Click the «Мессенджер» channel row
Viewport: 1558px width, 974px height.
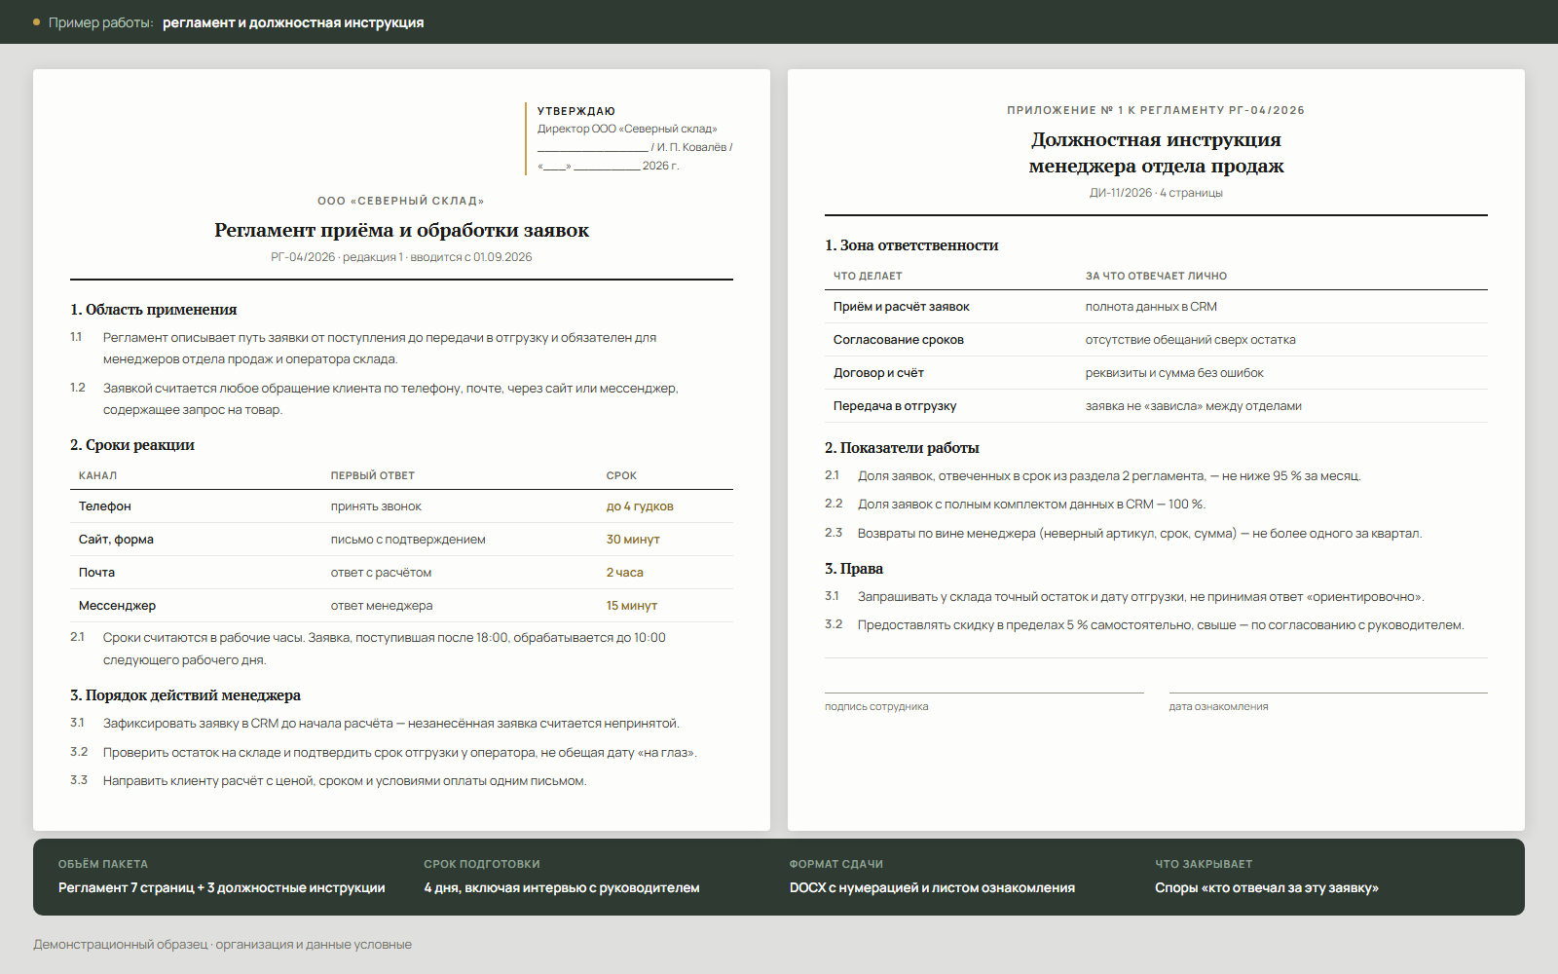(401, 606)
